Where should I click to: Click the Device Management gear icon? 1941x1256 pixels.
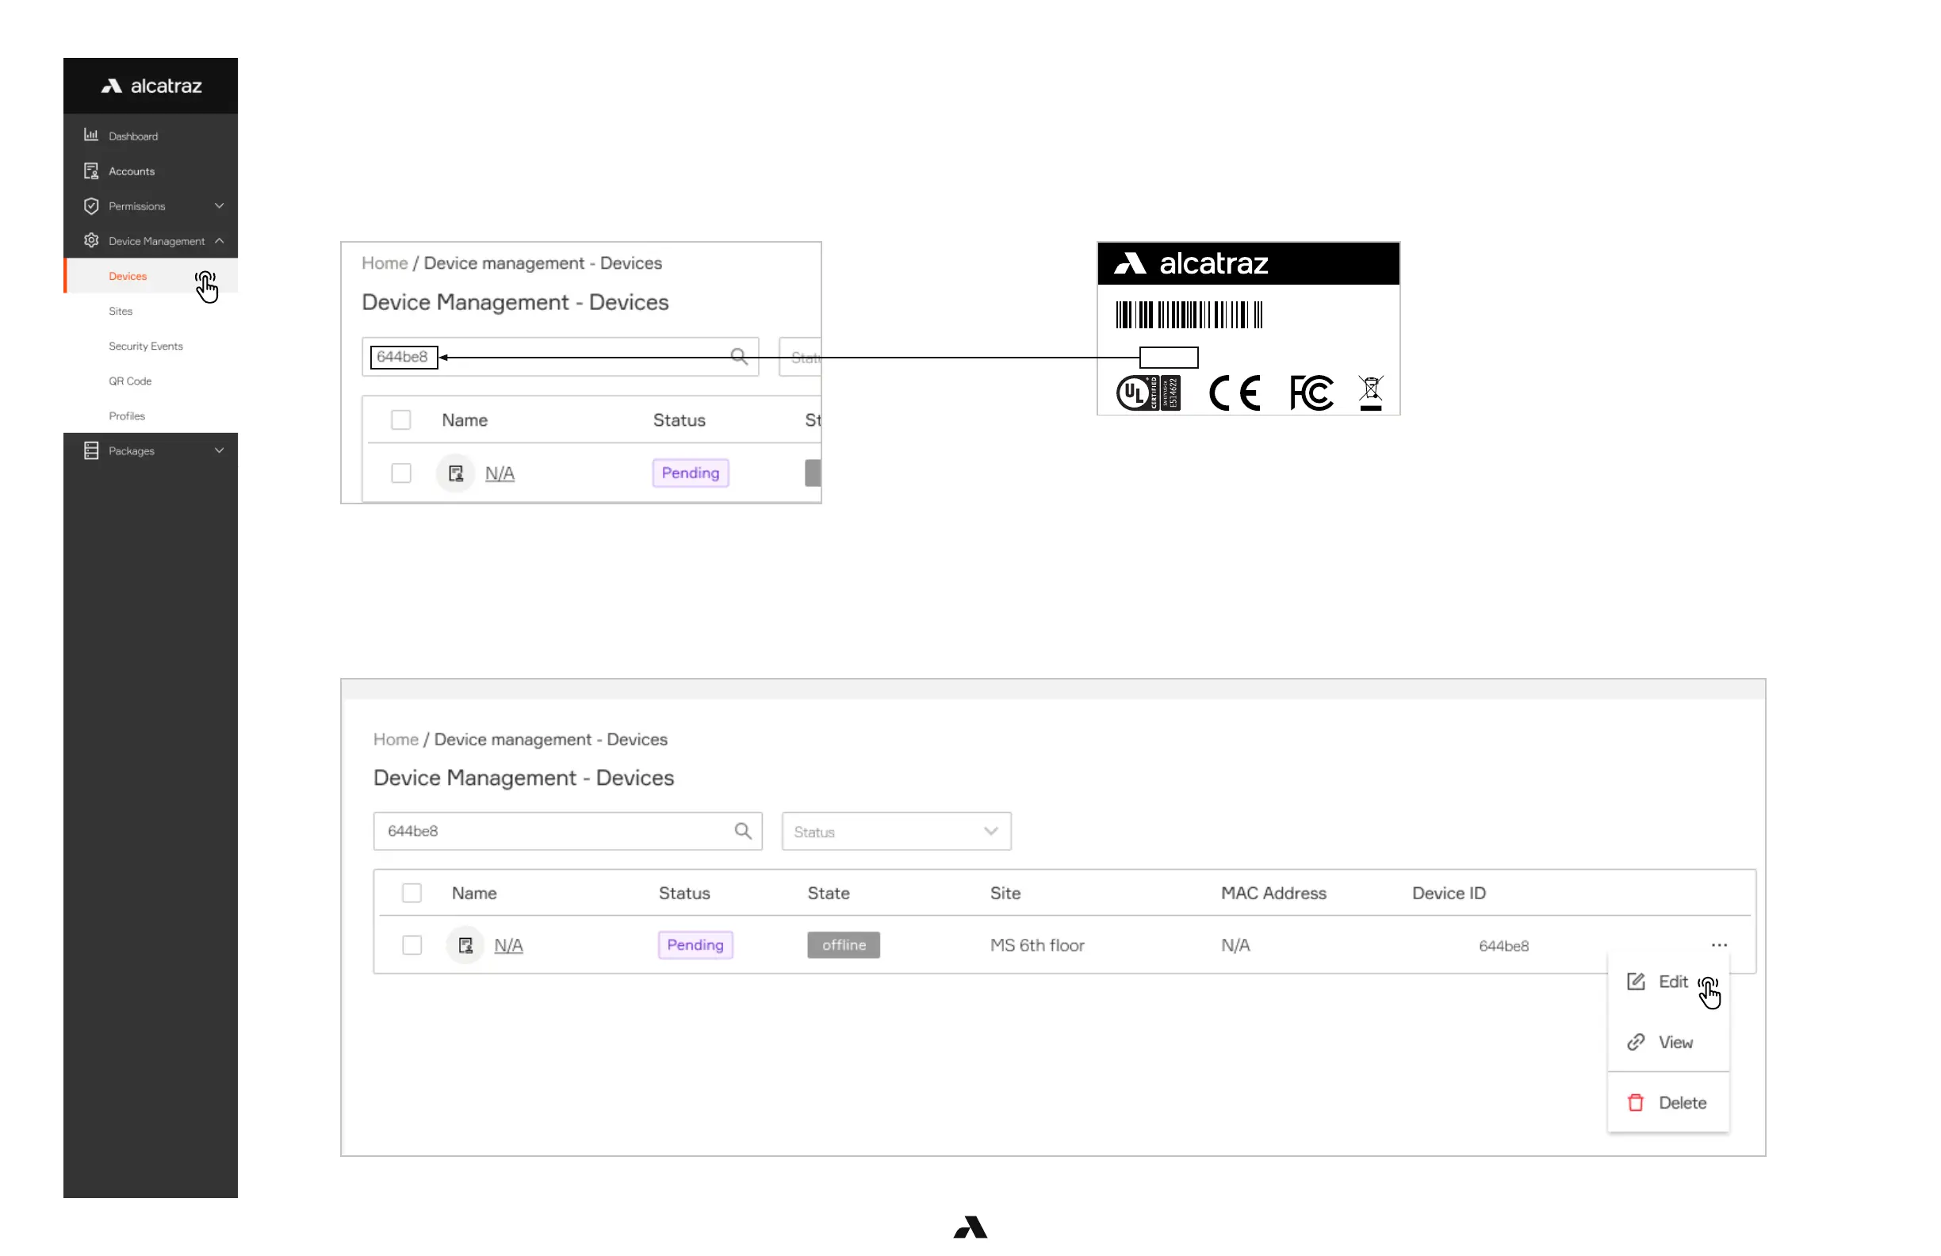click(x=90, y=240)
